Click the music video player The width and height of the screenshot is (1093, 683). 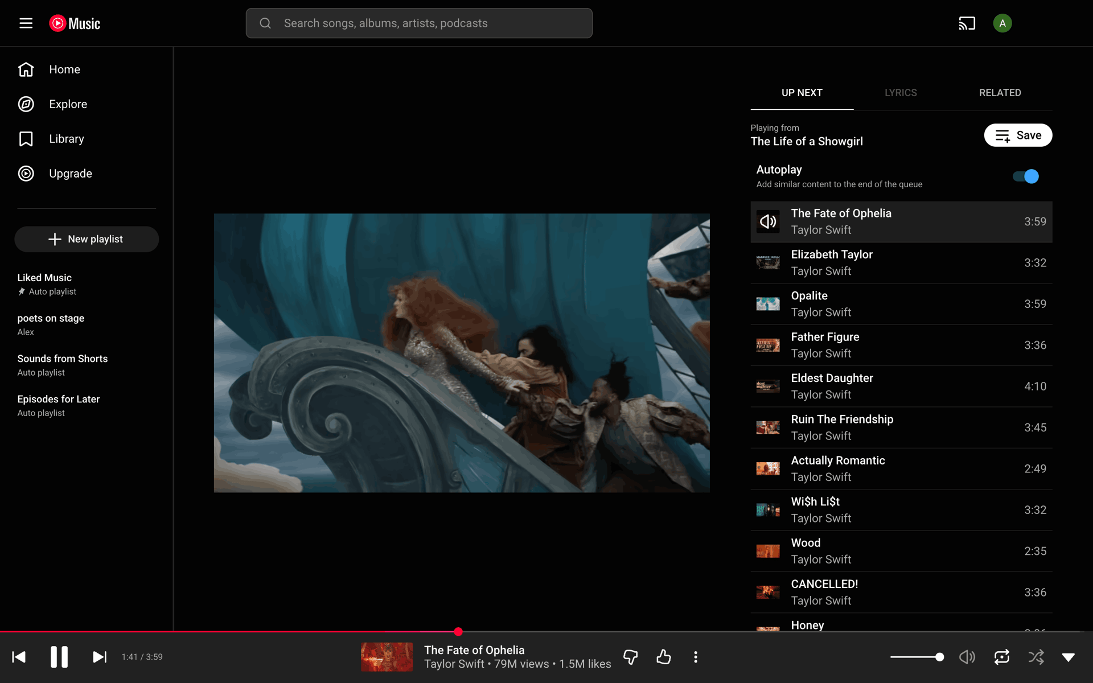pos(462,353)
